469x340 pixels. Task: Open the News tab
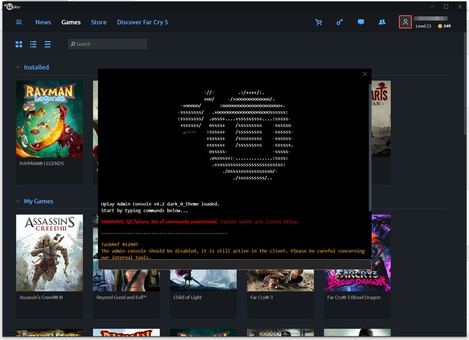point(43,22)
